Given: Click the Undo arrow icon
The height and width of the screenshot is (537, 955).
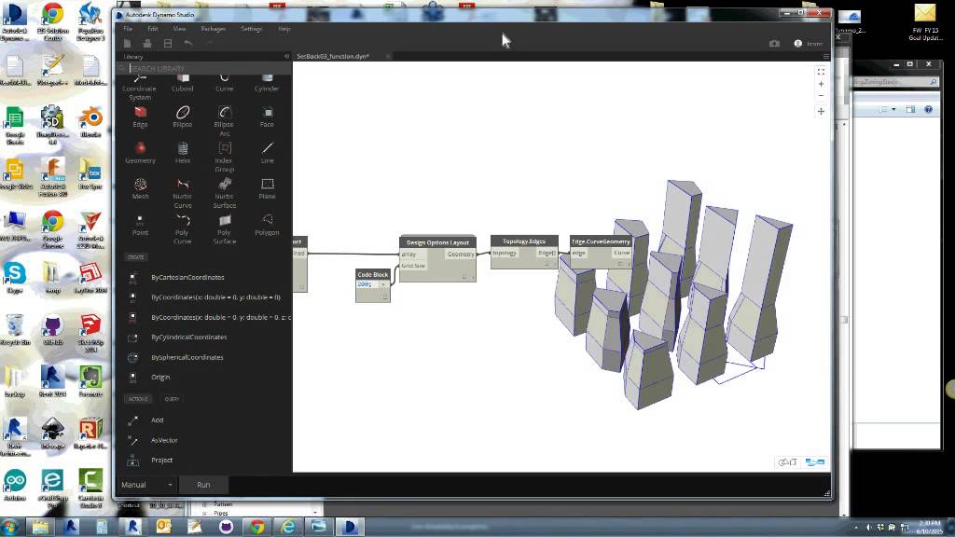Looking at the screenshot, I should [188, 43].
